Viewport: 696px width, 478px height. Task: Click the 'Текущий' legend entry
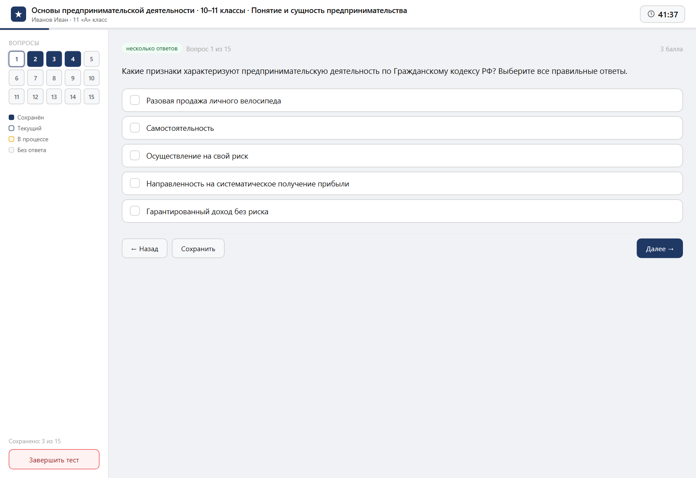coord(25,128)
